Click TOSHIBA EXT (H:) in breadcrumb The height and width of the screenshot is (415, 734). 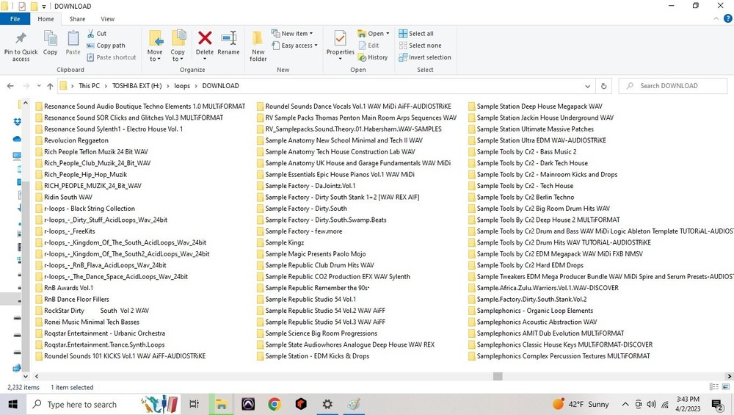[137, 86]
